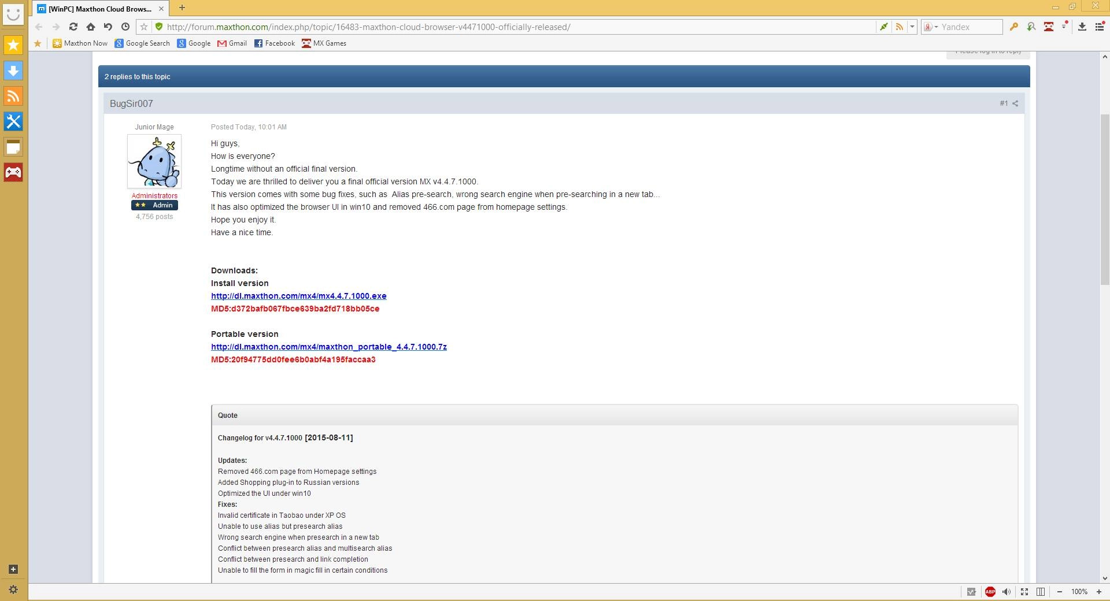Click the vertical page scrollbar thumb

pyautogui.click(x=1105, y=199)
